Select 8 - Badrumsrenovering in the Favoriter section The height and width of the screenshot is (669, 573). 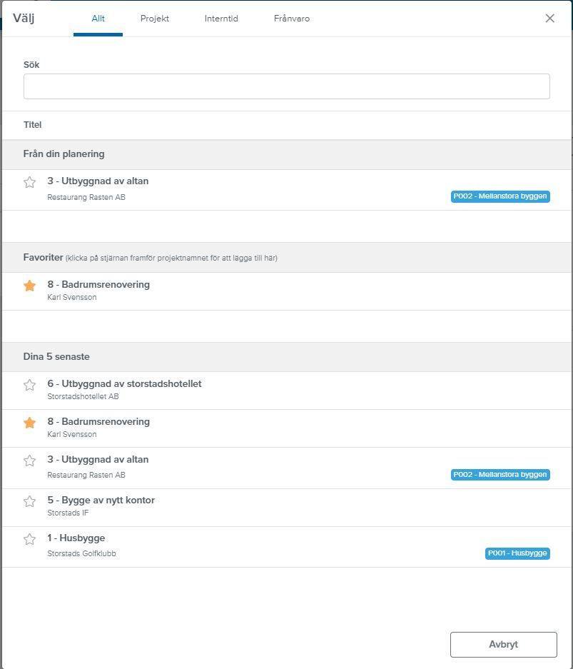[287, 291]
